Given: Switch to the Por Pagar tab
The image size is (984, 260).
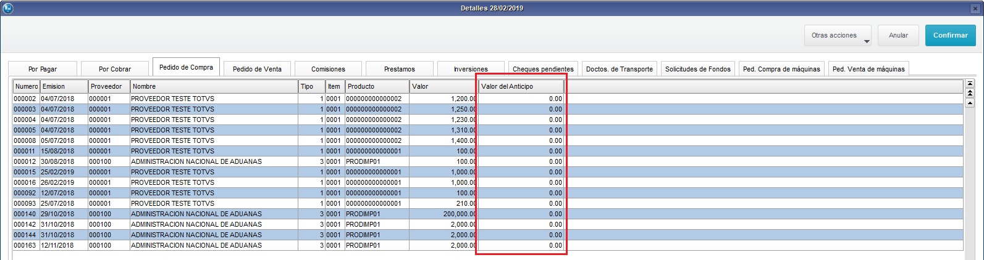Looking at the screenshot, I should [x=43, y=69].
